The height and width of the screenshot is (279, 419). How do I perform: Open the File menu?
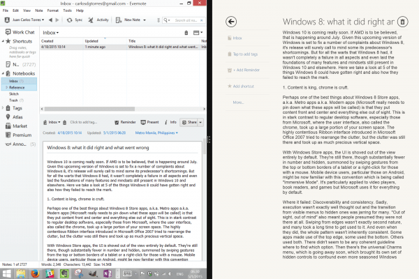coord(6,10)
